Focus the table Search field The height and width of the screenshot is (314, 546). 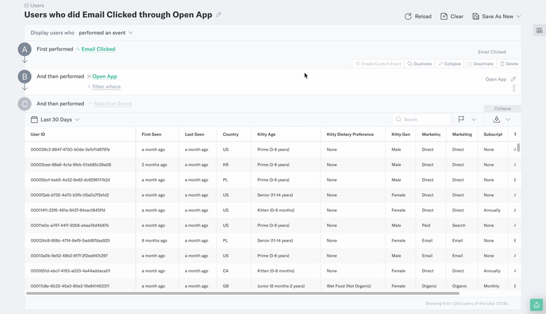(x=421, y=119)
